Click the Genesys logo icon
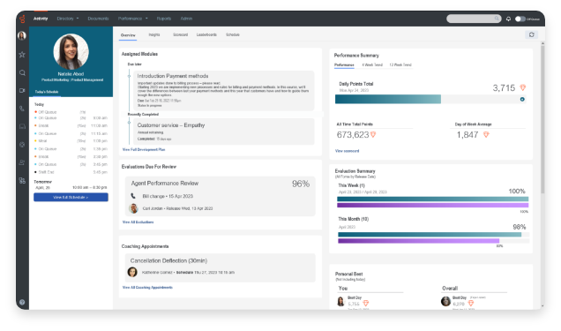The height and width of the screenshot is (331, 561). pyautogui.click(x=22, y=19)
